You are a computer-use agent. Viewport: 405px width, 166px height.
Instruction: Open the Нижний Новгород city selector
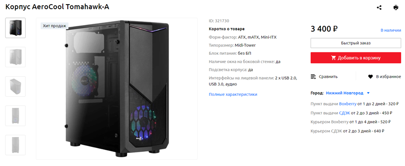pyautogui.click(x=344, y=93)
